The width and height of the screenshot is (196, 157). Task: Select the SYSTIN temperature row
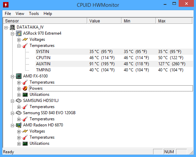pyautogui.click(x=114, y=52)
